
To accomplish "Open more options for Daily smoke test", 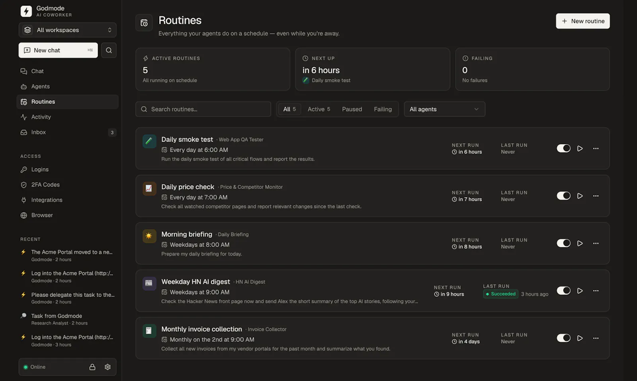I will [596, 148].
